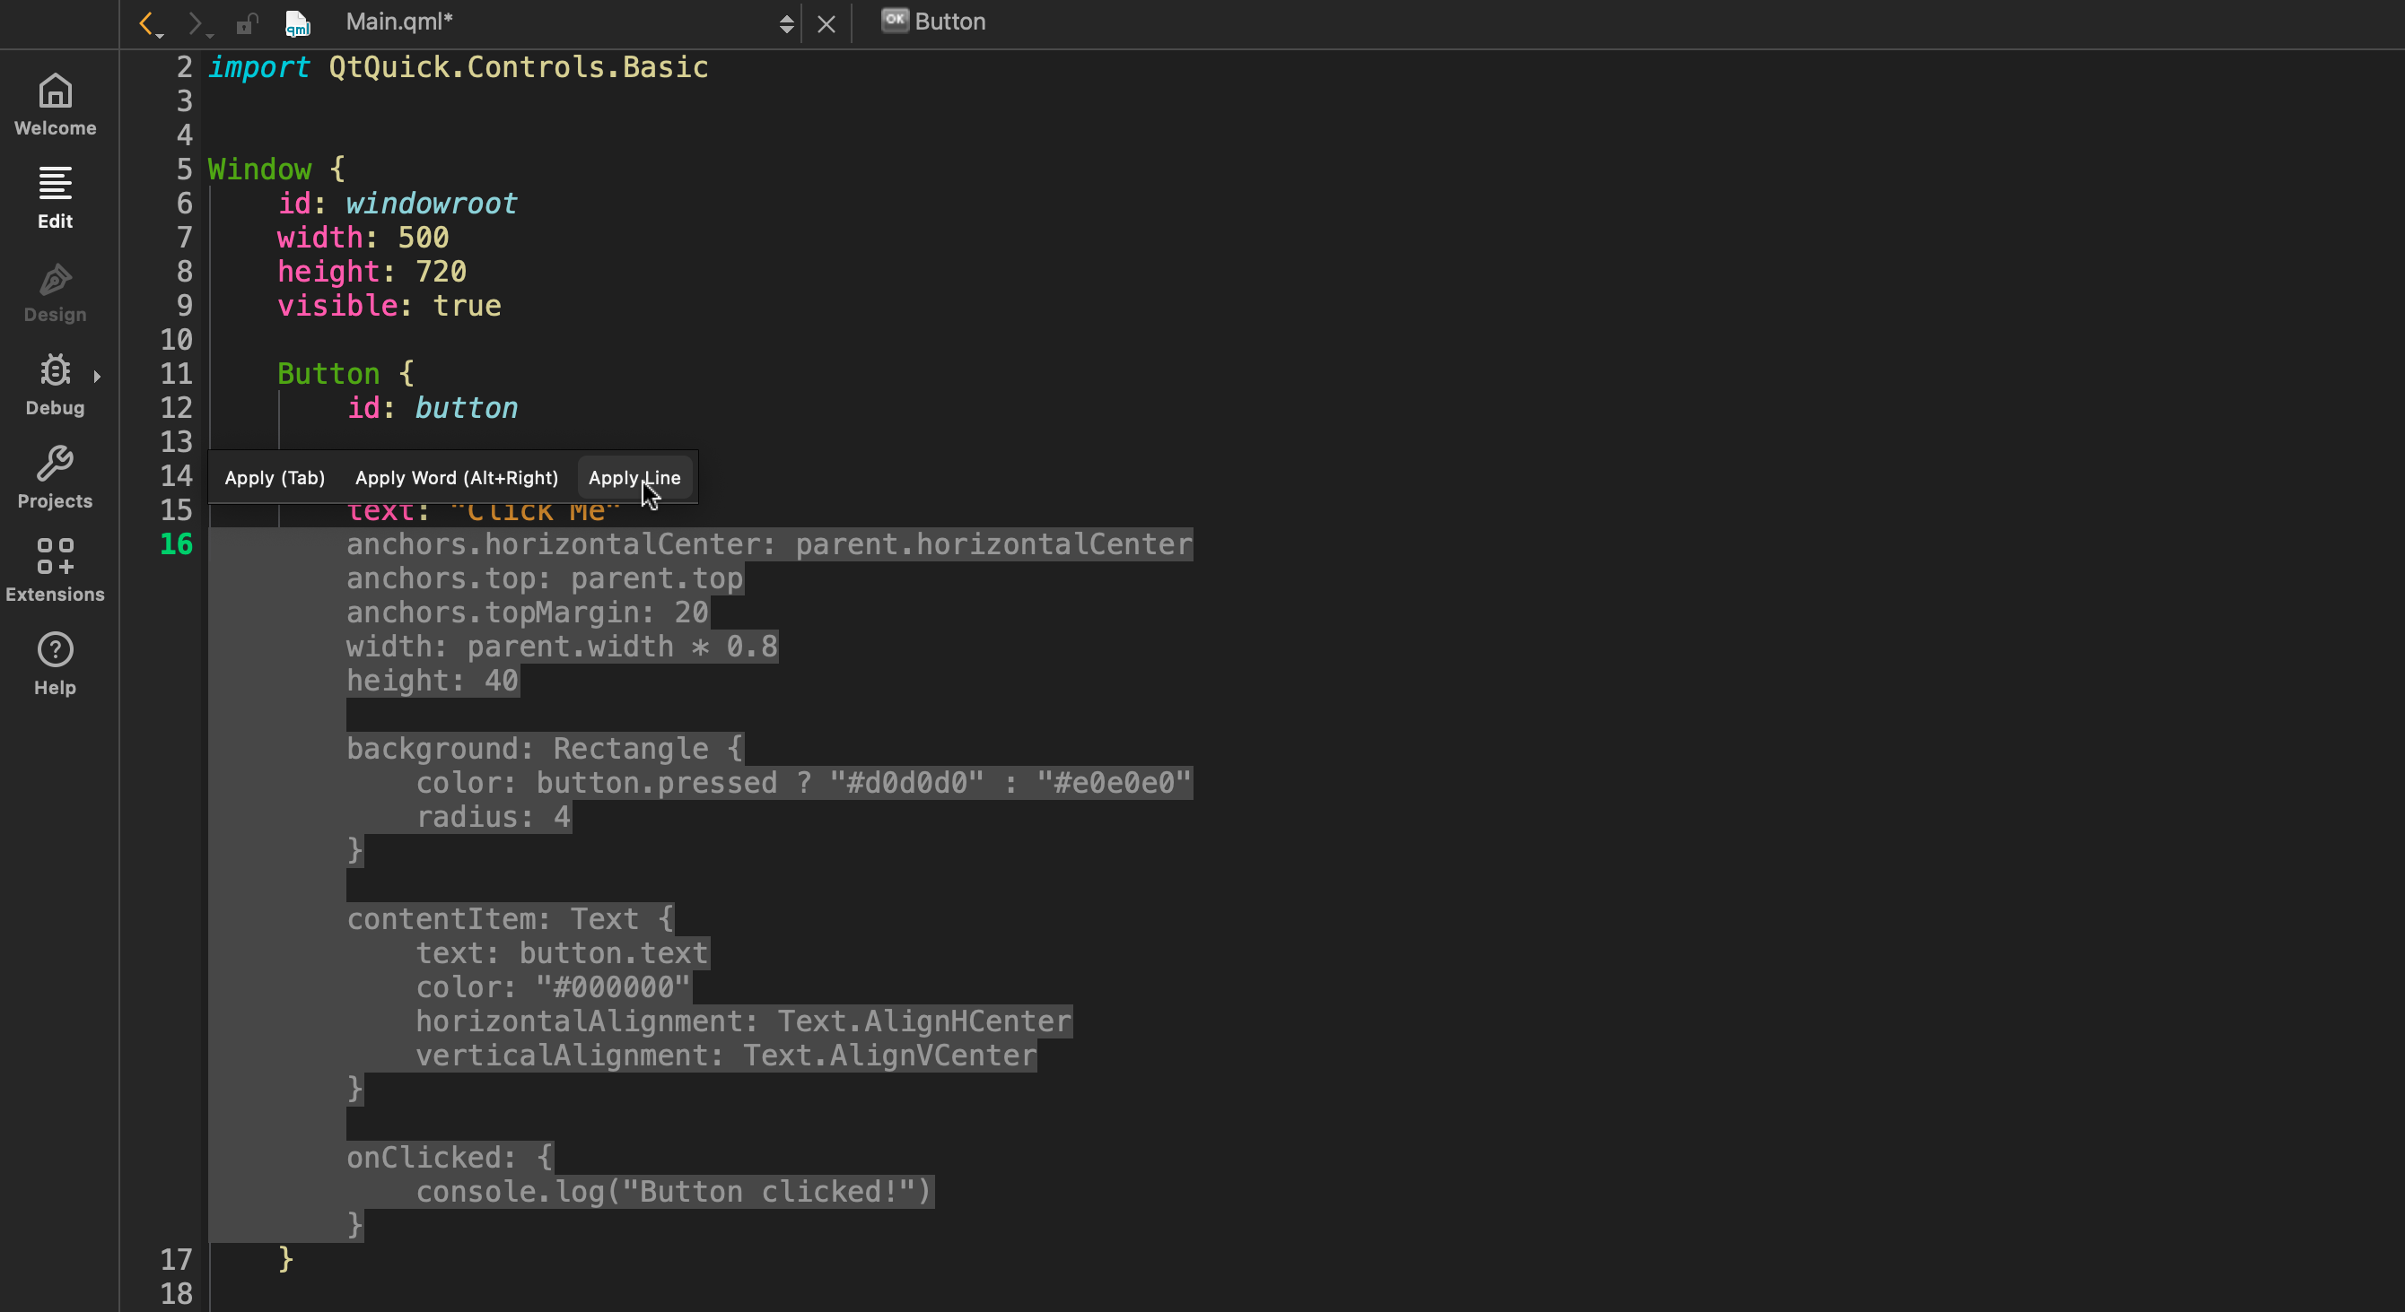Close the current editor split
Screen dimensions: 2405x1312
(826, 23)
